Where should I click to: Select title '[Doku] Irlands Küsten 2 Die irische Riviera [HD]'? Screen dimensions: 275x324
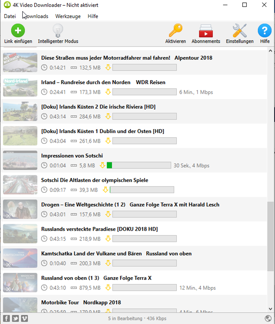click(98, 107)
